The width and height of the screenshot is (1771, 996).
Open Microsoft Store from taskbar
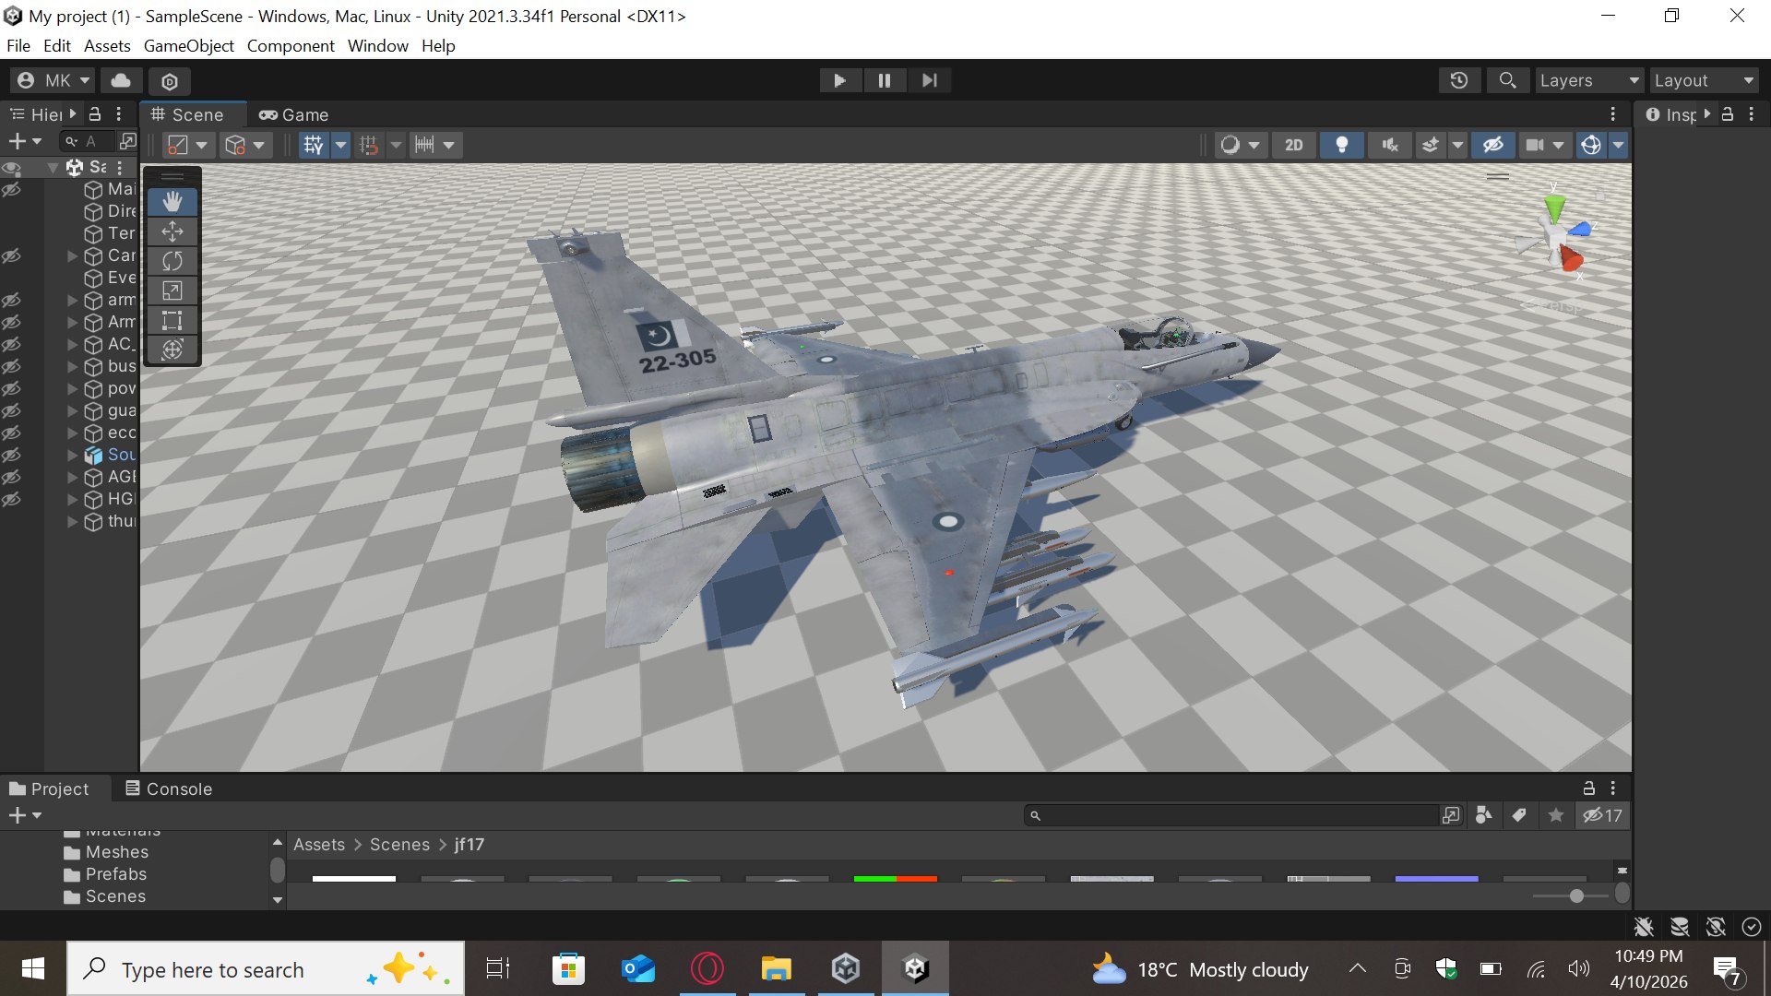point(569,969)
